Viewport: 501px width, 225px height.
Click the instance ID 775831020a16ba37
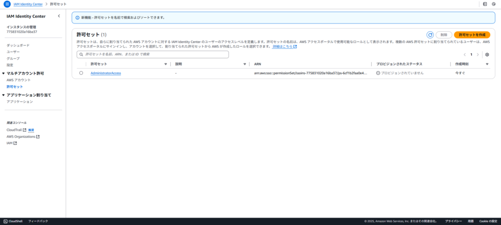(22, 32)
